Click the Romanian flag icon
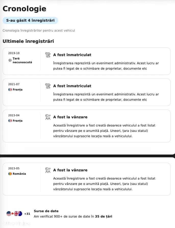 tap(10, 174)
